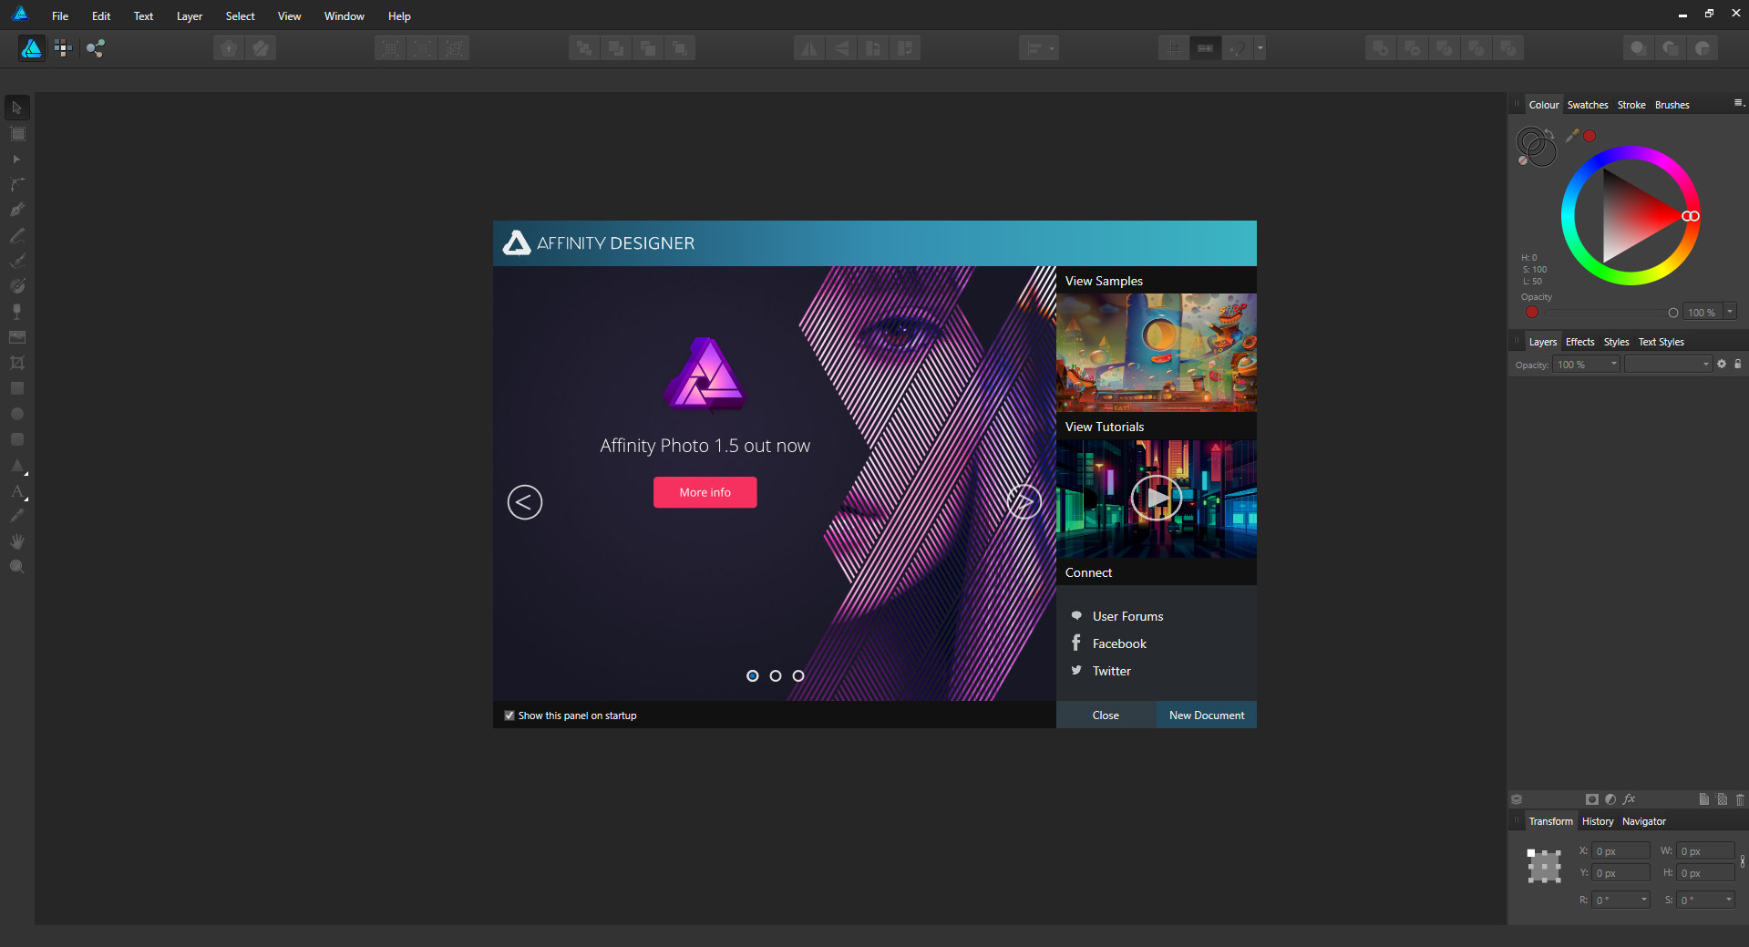Switch to the Draw Persona icon
The height and width of the screenshot is (947, 1749).
pos(31,48)
